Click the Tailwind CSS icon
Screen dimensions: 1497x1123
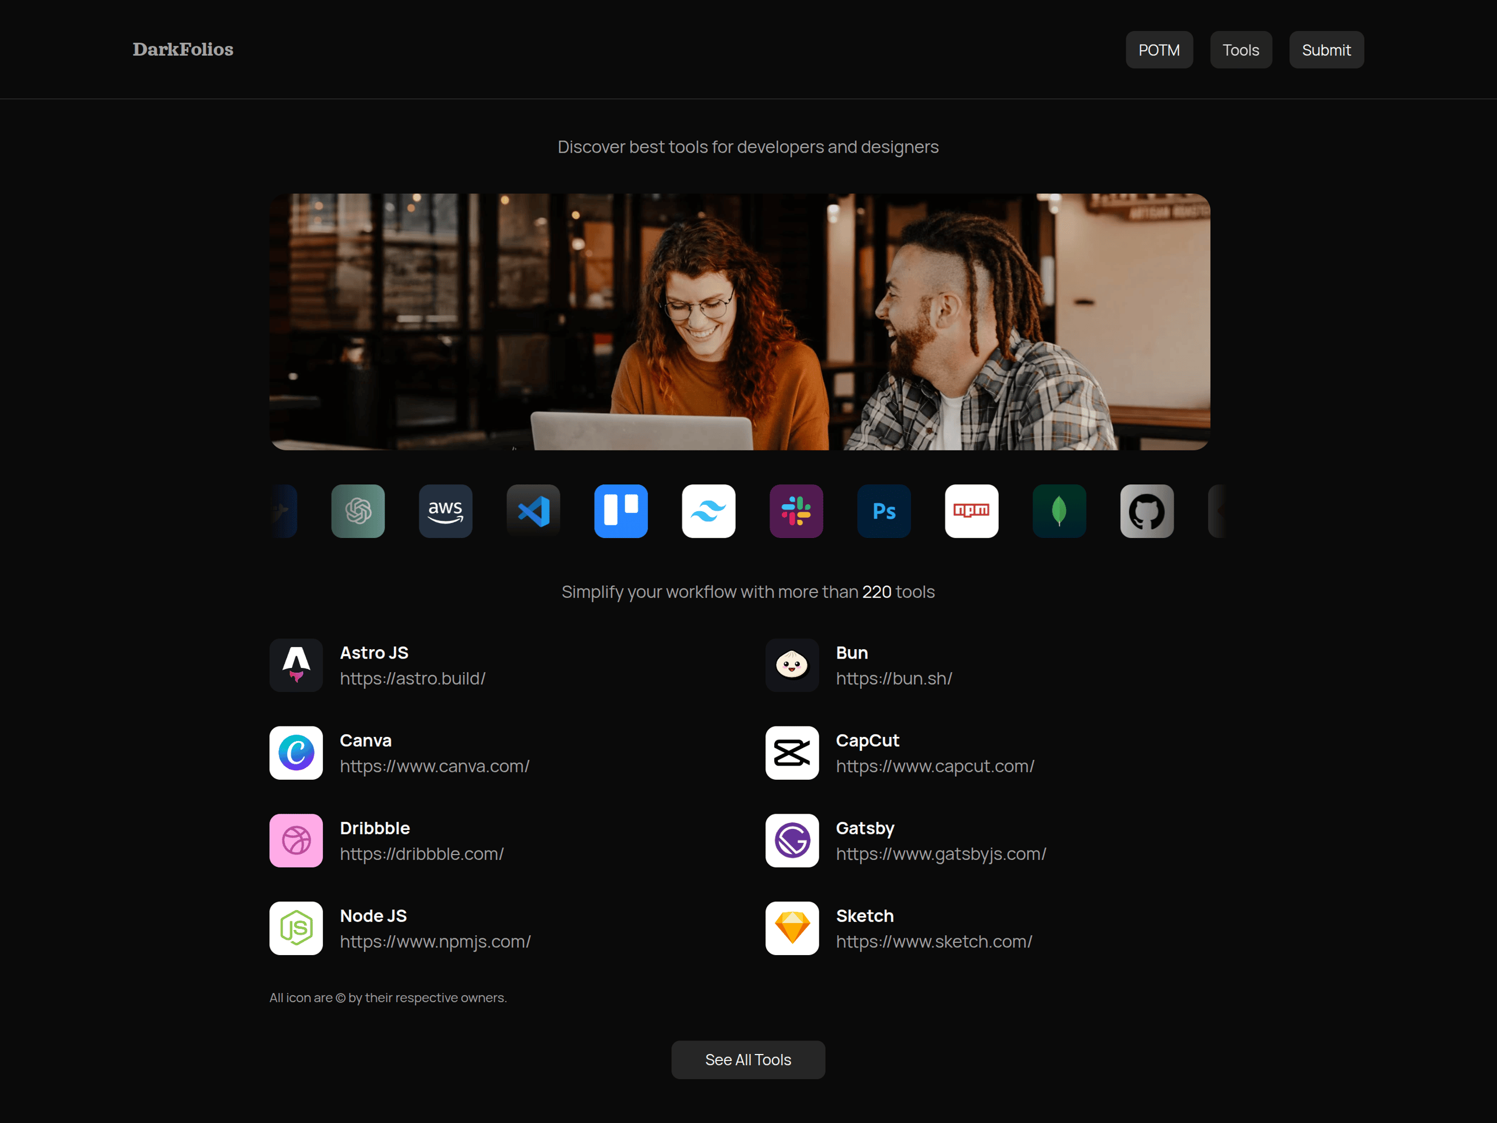point(709,511)
